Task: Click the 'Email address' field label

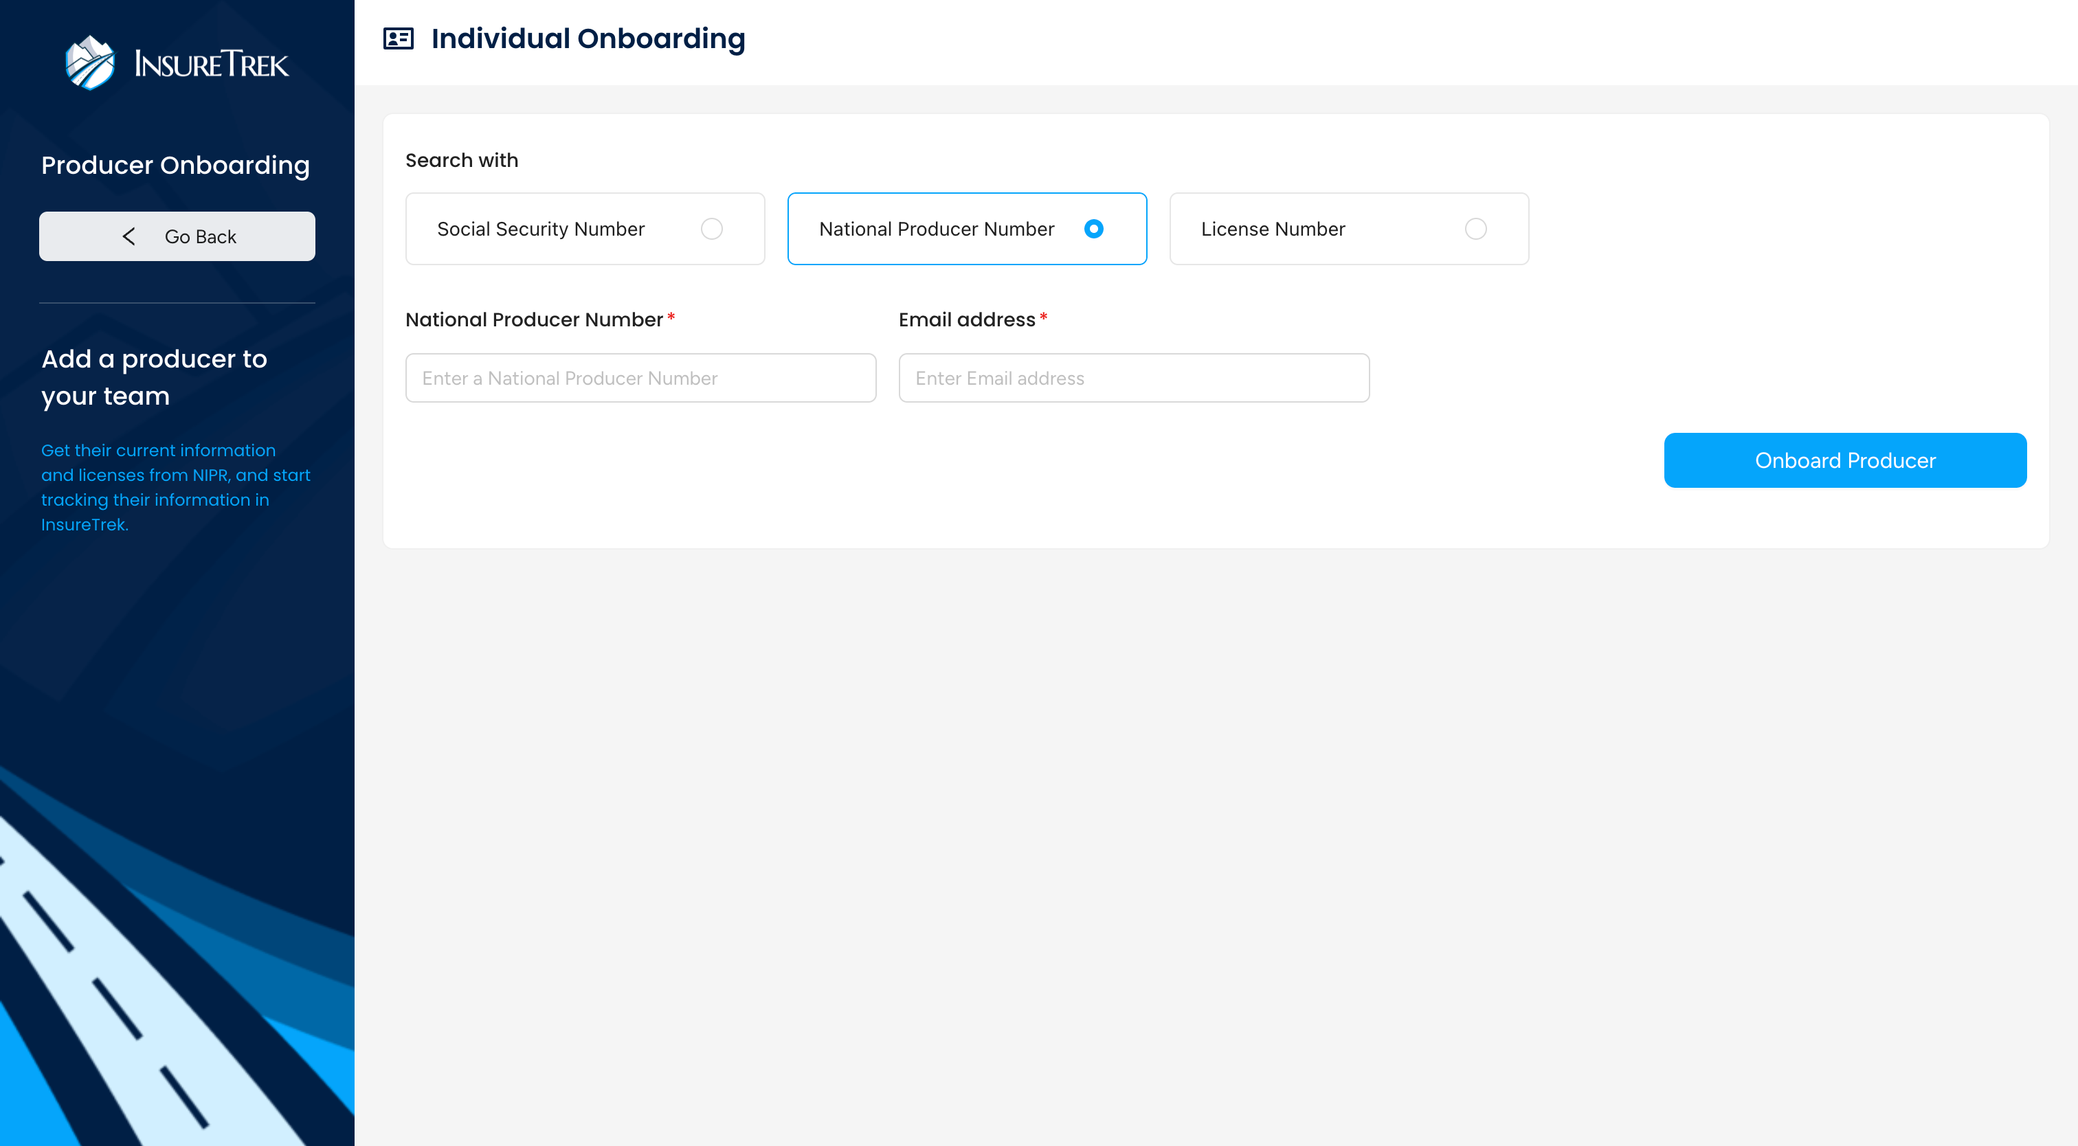Action: 966,320
